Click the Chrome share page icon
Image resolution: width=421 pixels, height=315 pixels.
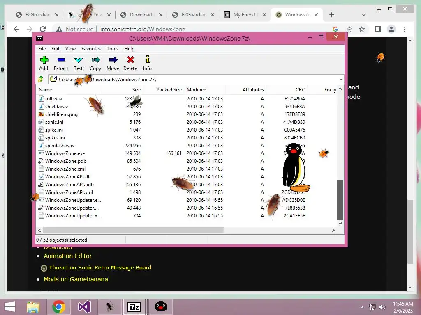349,29
